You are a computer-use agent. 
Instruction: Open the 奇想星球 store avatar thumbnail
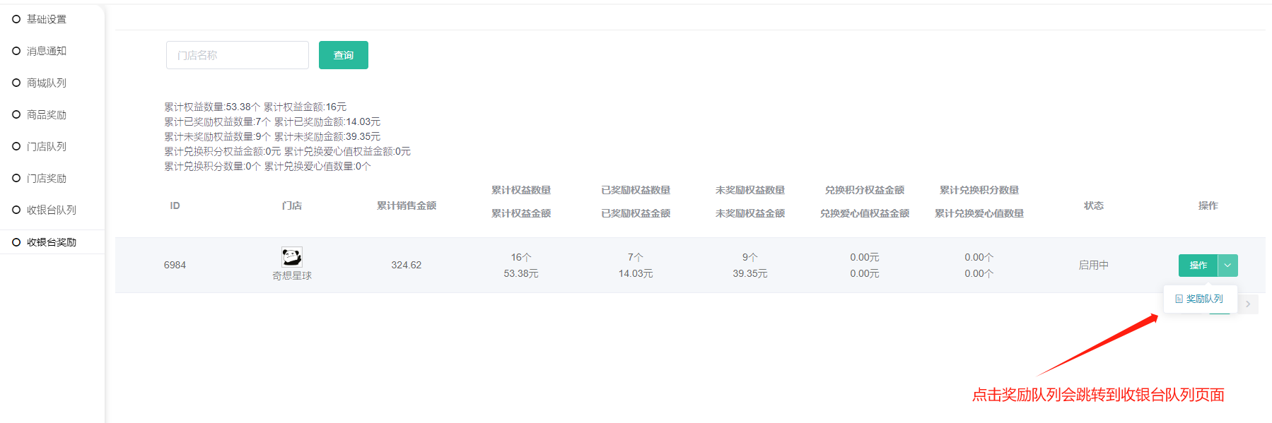[292, 256]
